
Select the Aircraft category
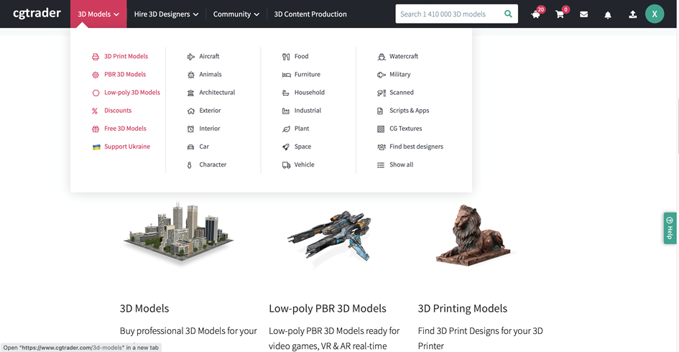point(208,56)
